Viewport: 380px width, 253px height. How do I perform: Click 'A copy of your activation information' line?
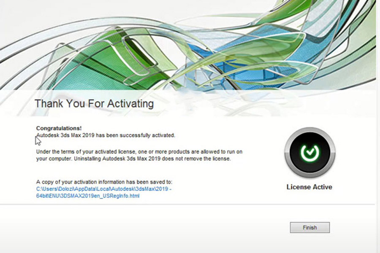pos(104,182)
